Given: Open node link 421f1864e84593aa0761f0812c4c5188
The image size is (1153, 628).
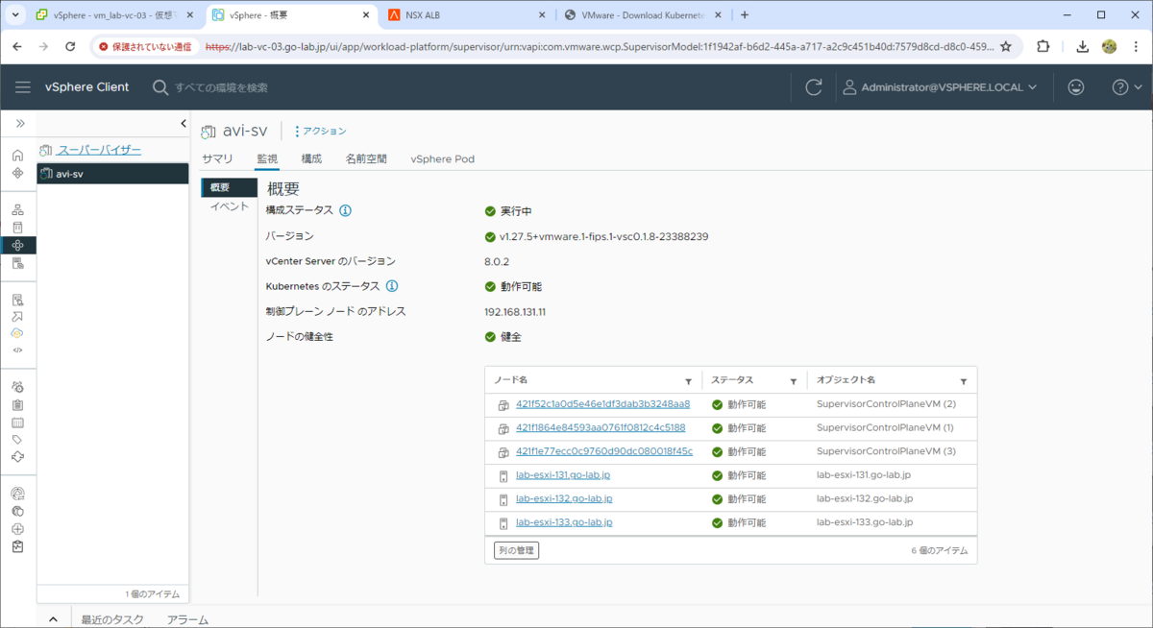Looking at the screenshot, I should [x=601, y=427].
